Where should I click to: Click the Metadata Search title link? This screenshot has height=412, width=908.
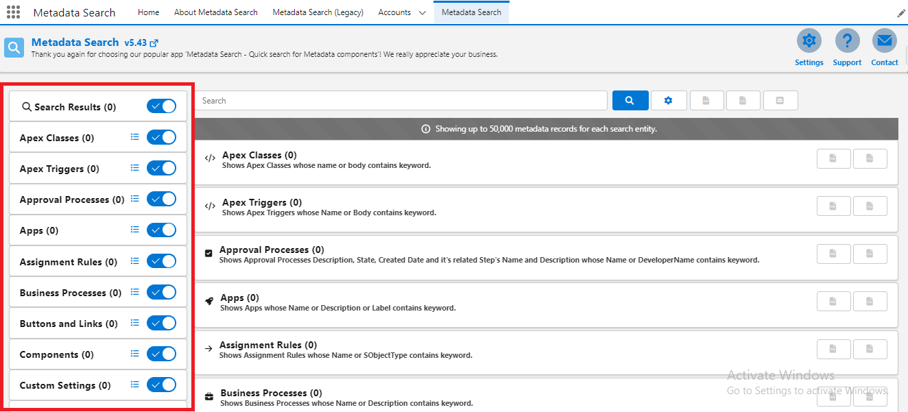tap(75, 43)
